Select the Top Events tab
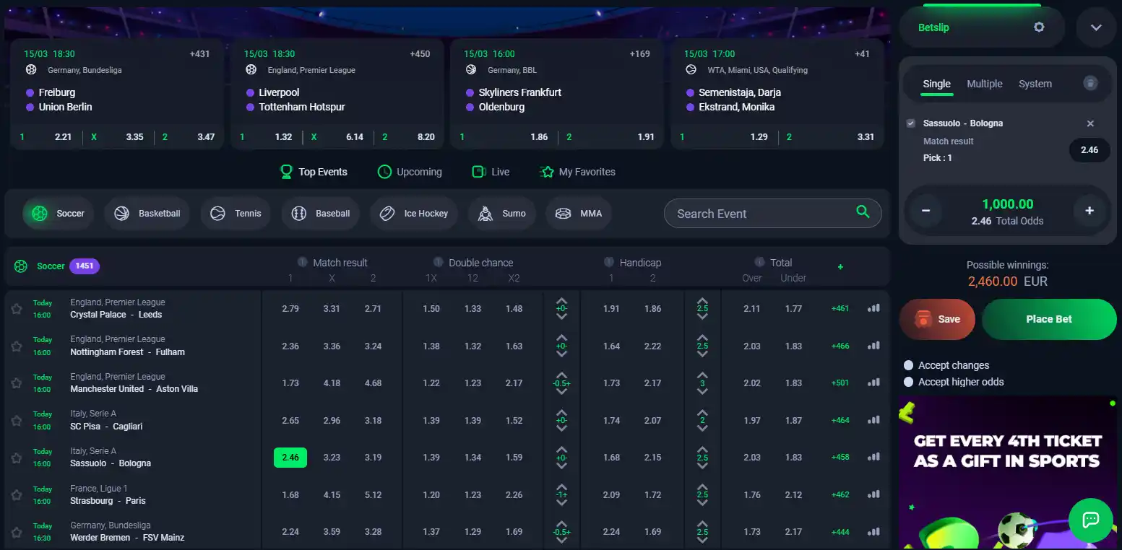 (314, 172)
